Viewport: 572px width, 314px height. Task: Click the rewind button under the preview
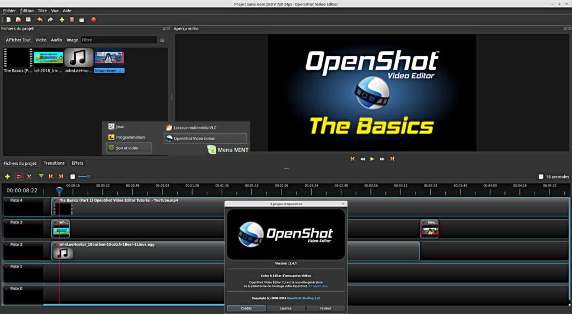[x=363, y=159]
